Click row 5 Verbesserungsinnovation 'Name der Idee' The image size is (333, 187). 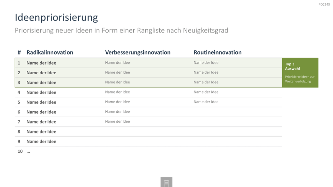(x=117, y=102)
